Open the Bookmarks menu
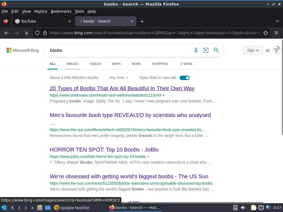Screen dimensions: 283x212 click(x=61, y=11)
